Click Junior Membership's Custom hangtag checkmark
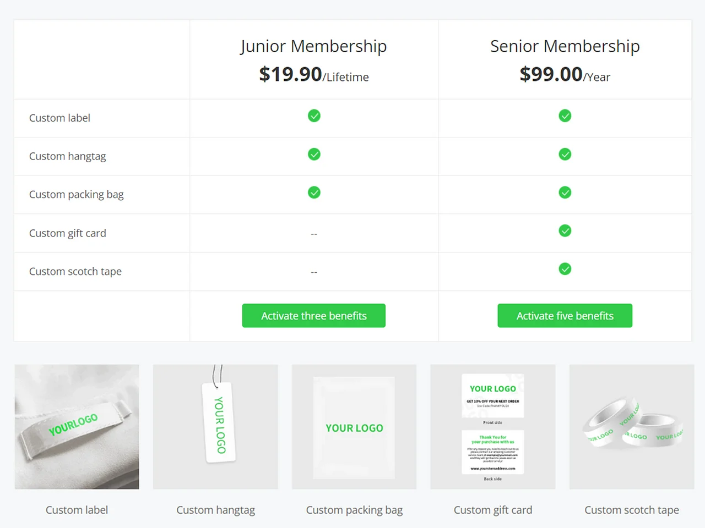 coord(314,154)
